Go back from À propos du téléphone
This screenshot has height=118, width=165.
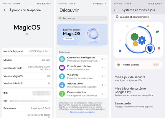pyautogui.click(x=5, y=10)
